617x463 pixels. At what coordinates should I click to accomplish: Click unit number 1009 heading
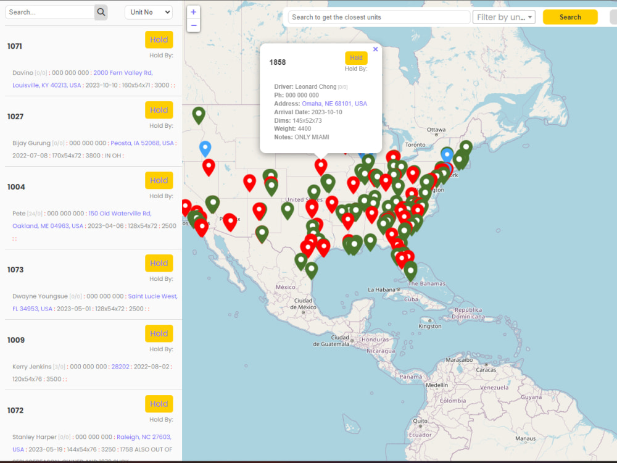[x=16, y=340]
